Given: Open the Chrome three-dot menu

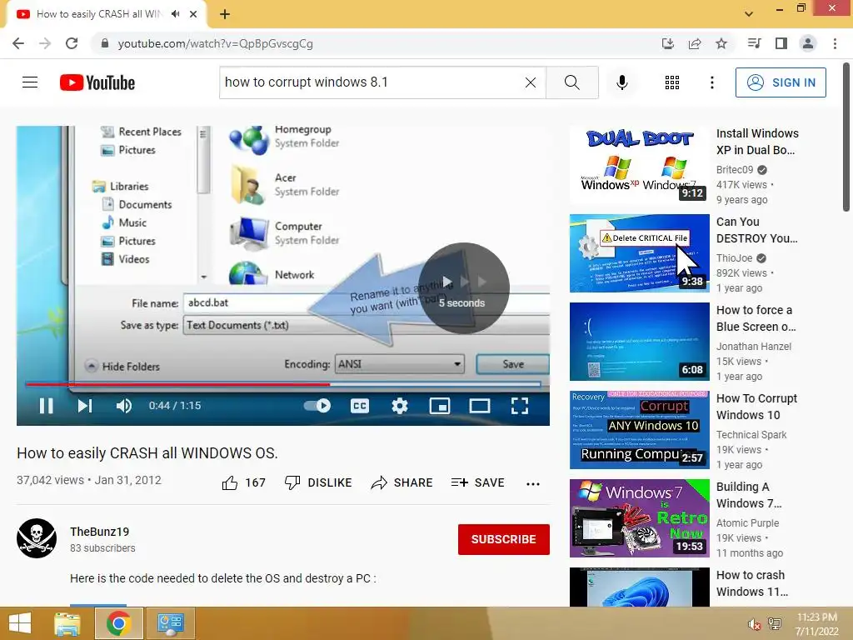Looking at the screenshot, I should point(835,43).
